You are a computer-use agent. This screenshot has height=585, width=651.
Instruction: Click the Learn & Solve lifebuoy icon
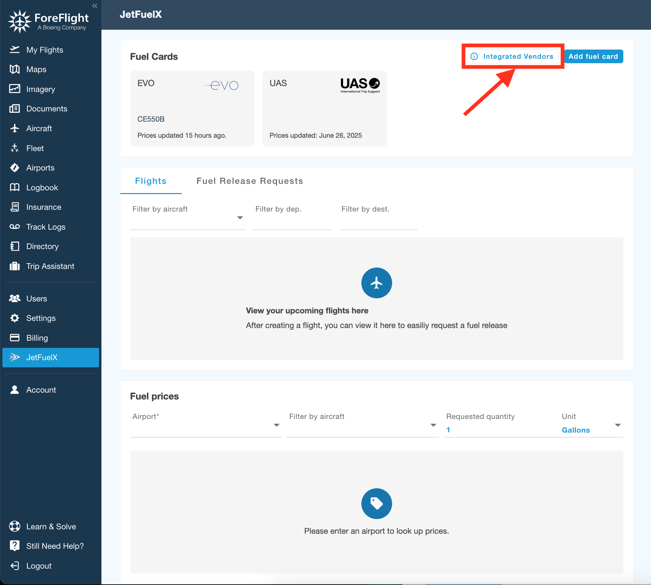15,526
